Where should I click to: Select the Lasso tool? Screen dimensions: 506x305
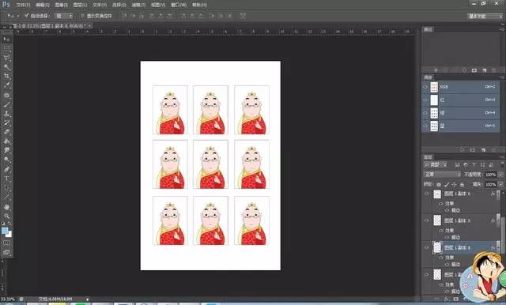(6, 58)
